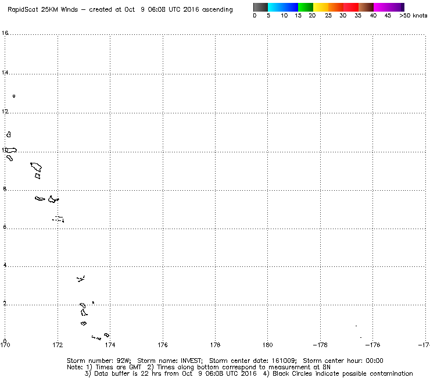Click the green 15-20 knots color band

[306, 7]
